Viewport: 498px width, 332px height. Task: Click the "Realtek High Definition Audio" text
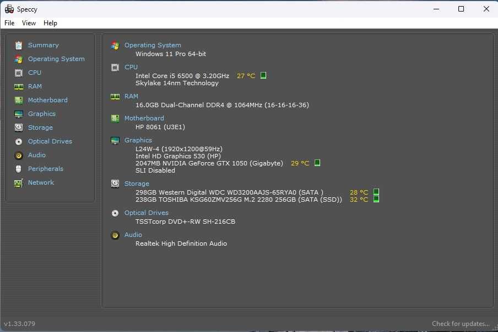[x=181, y=244]
